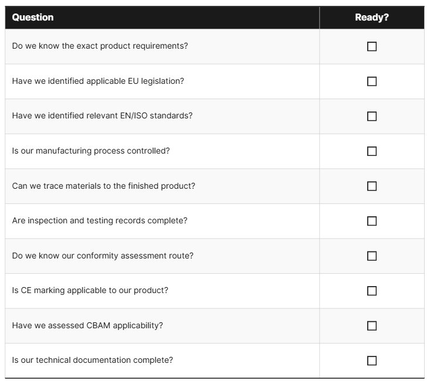Click the 'Are inspection and testing records complete?' text
Image resolution: width=430 pixels, height=381 pixels.
click(100, 220)
